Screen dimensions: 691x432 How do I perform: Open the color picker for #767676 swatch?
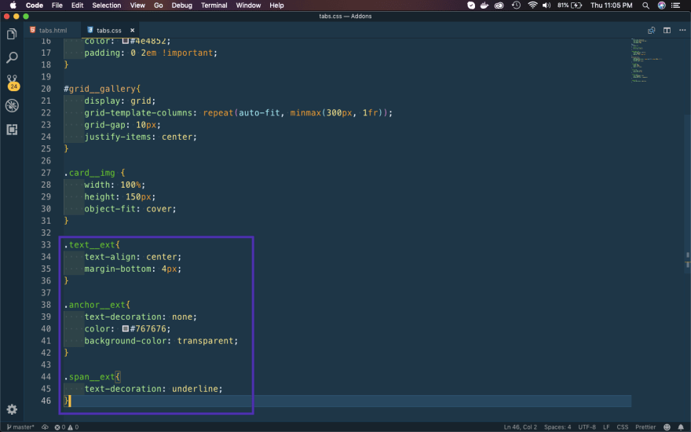click(x=125, y=328)
